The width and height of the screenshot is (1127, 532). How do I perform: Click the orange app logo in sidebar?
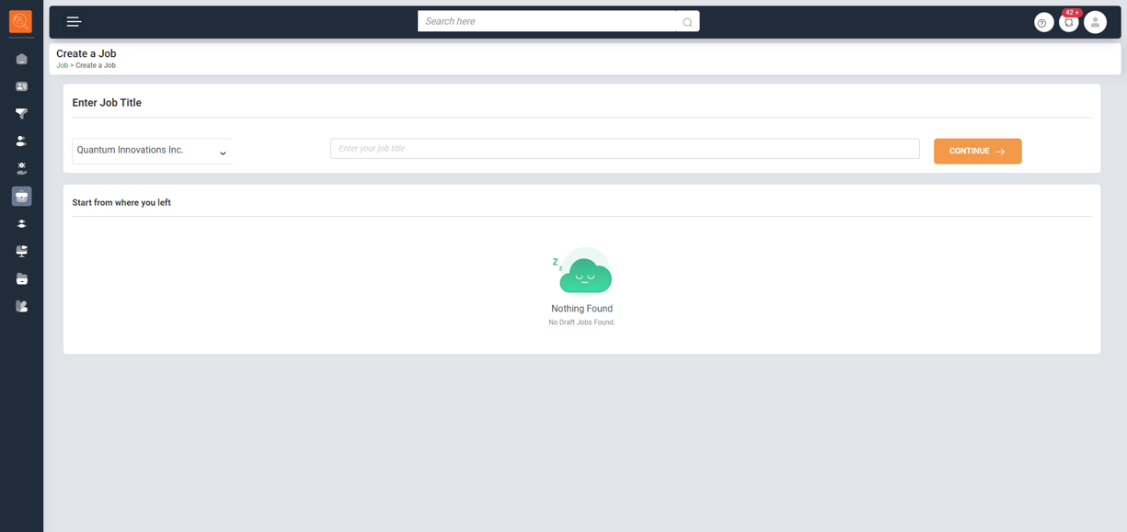tap(20, 21)
